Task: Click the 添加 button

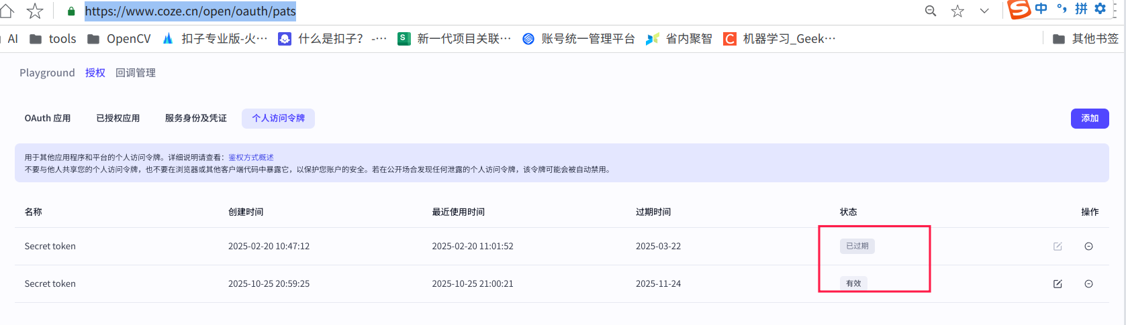Action: 1090,118
